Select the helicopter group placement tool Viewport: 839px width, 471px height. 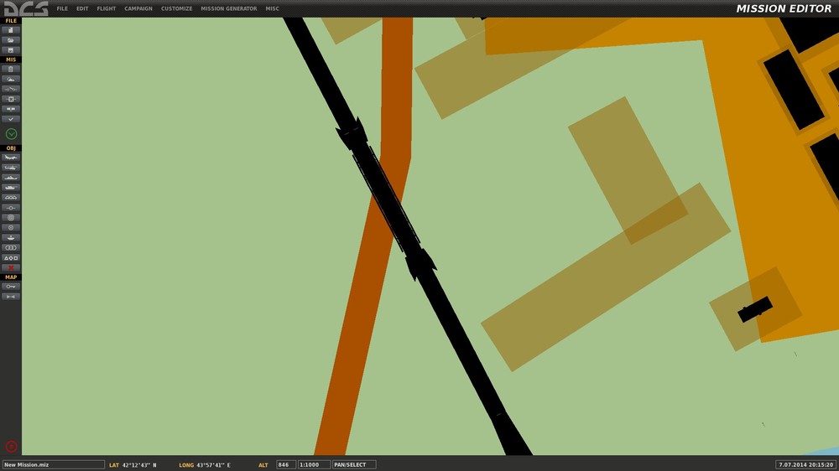coord(11,168)
